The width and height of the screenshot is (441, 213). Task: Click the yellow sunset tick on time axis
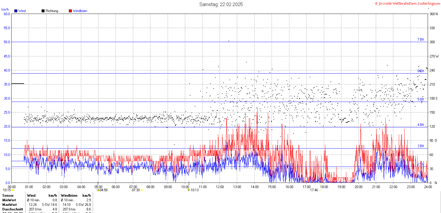tap(320, 184)
